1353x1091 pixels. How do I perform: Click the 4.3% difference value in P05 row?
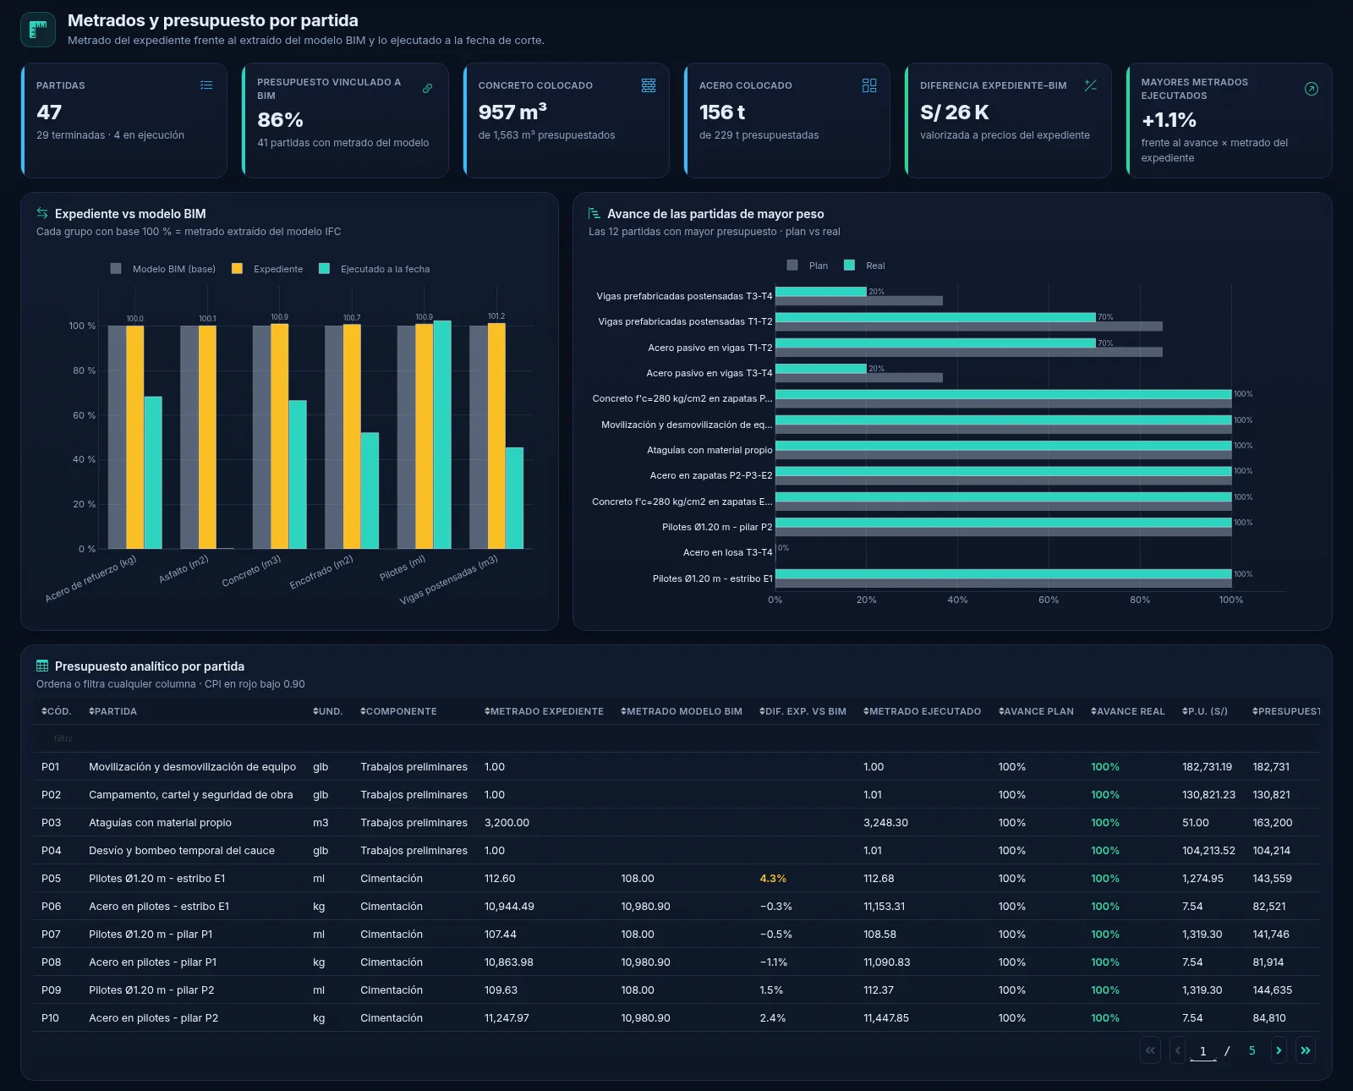773,878
